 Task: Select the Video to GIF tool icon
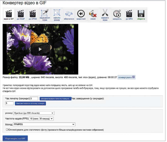pos(9,15)
